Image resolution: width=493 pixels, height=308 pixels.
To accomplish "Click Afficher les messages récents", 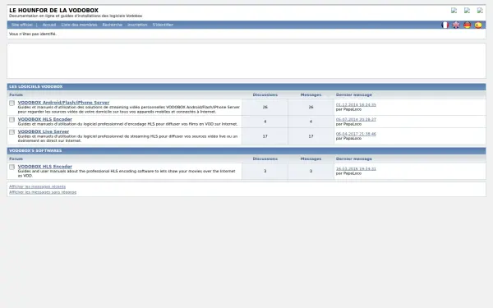I will click(38, 186).
